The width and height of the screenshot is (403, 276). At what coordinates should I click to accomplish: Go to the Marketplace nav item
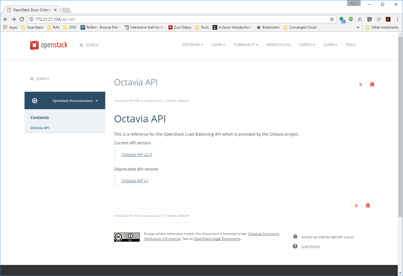tap(278, 45)
